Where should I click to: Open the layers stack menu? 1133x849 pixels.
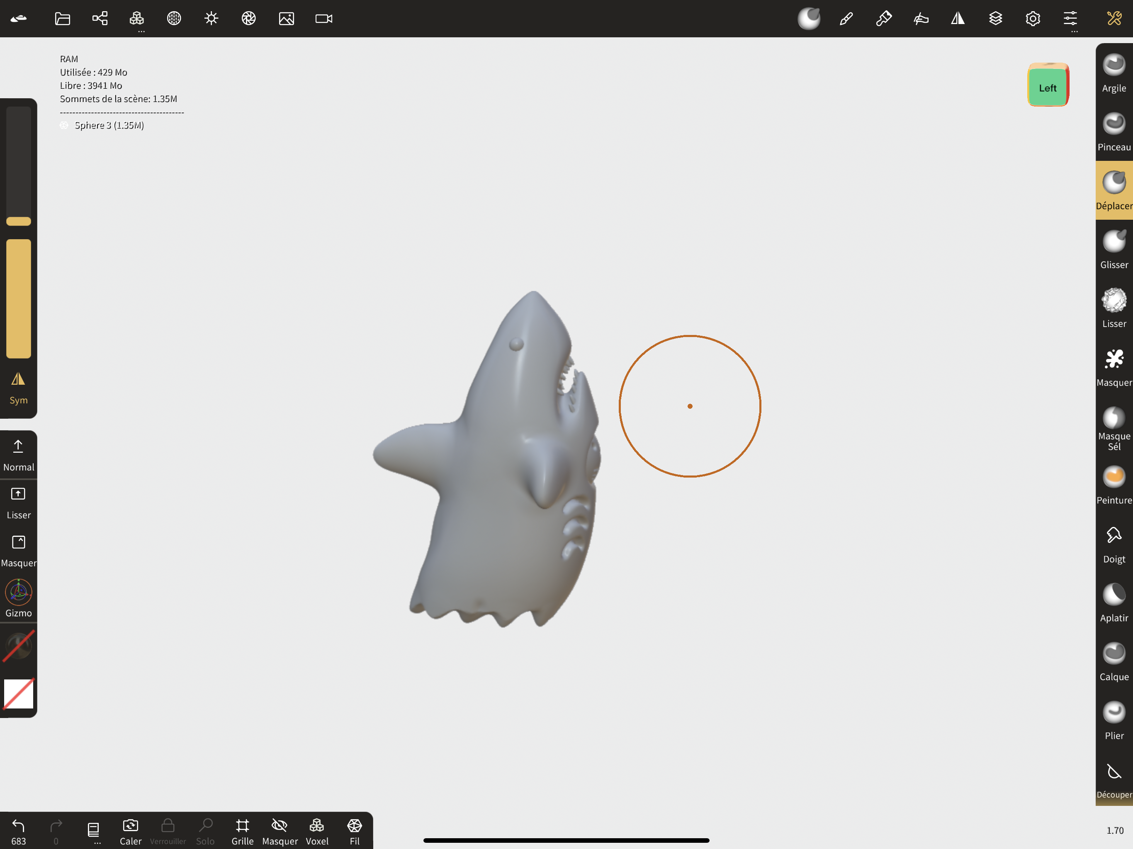pyautogui.click(x=995, y=18)
